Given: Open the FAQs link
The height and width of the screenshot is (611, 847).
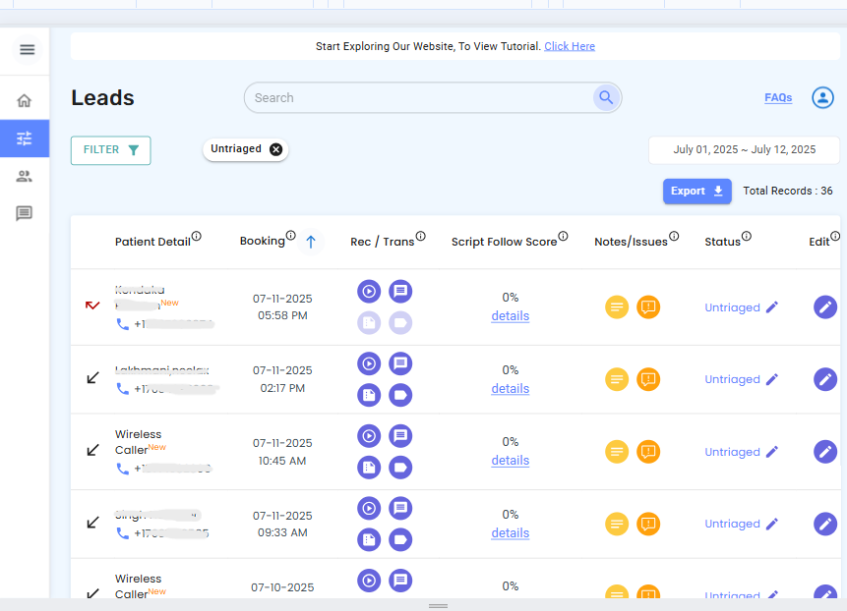Looking at the screenshot, I should tap(778, 97).
